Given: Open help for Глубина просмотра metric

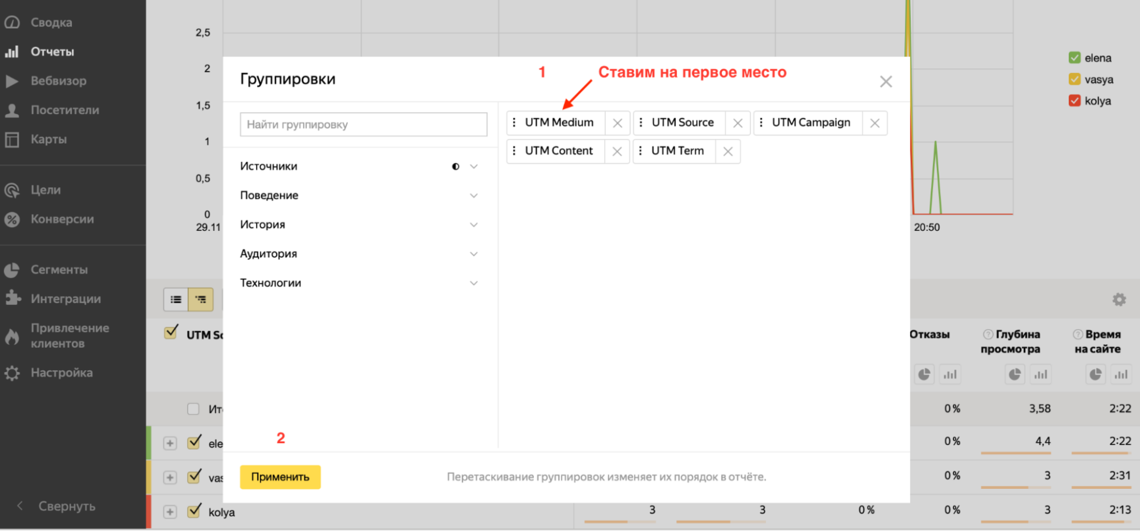Looking at the screenshot, I should tap(988, 334).
